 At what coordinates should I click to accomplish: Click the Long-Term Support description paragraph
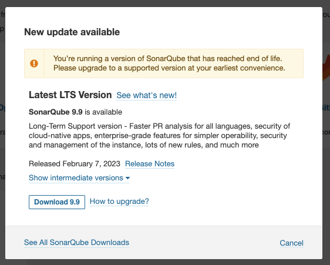tap(160, 136)
